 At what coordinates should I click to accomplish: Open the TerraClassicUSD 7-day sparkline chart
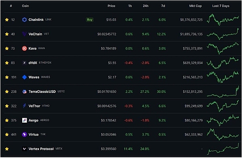[223, 92]
